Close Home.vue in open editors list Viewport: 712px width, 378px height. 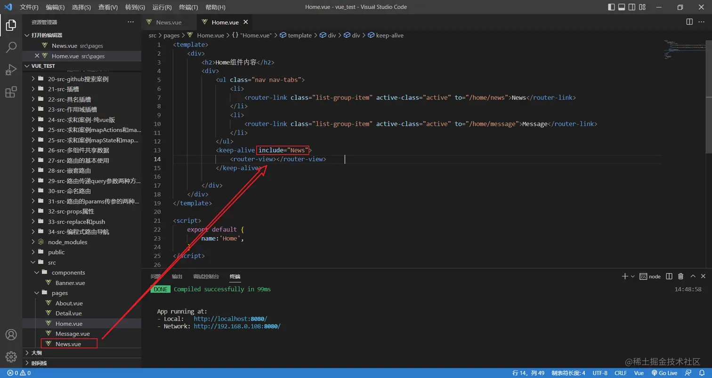[37, 56]
